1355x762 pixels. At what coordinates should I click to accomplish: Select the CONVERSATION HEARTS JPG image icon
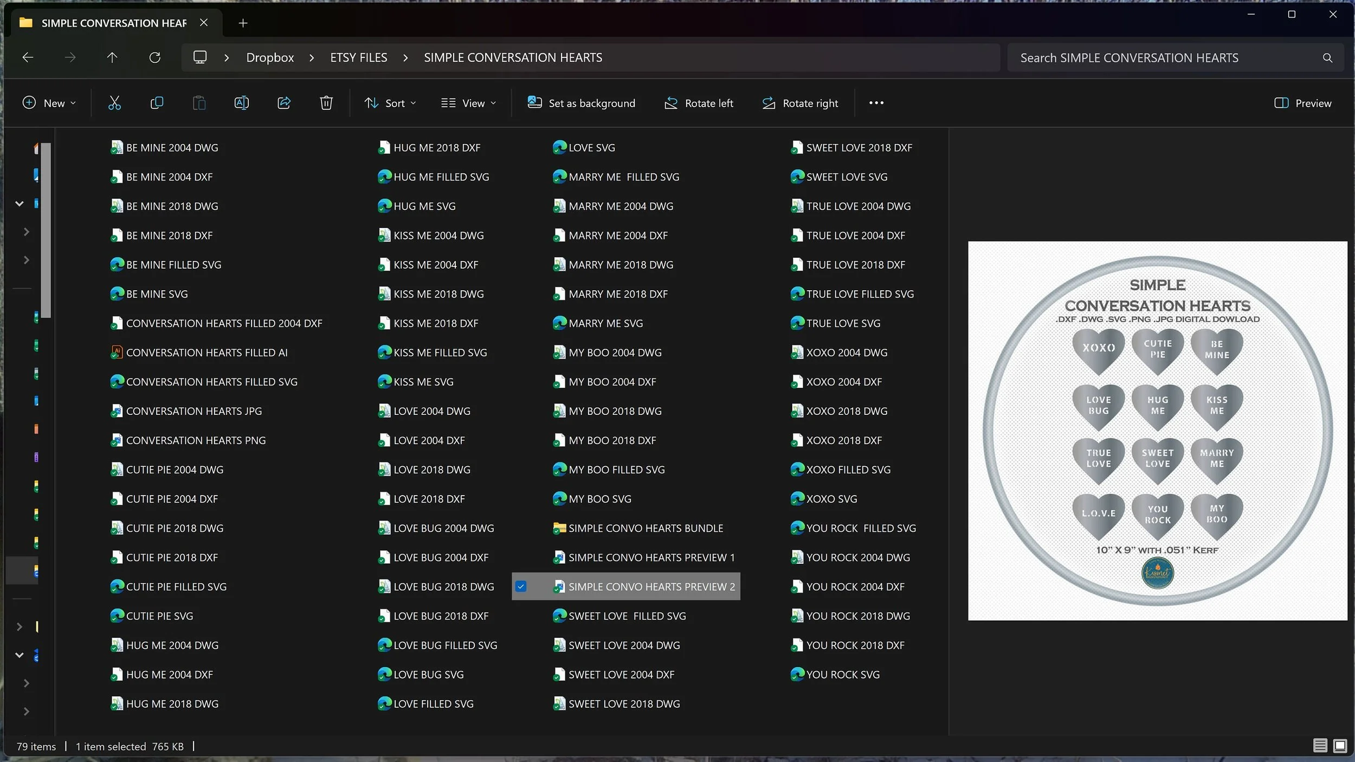point(117,411)
